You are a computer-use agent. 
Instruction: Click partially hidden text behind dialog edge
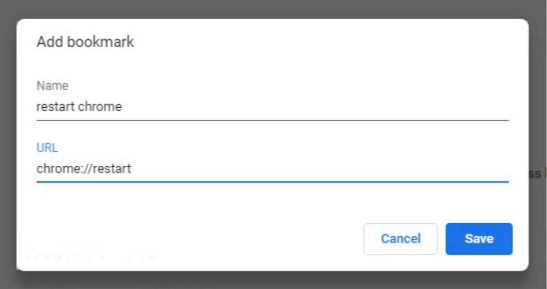pos(537,174)
